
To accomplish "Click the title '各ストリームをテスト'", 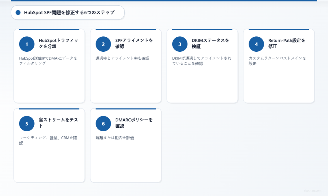I will 58,123.
